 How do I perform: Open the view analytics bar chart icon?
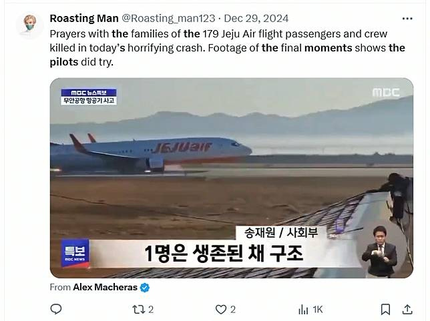tap(303, 310)
